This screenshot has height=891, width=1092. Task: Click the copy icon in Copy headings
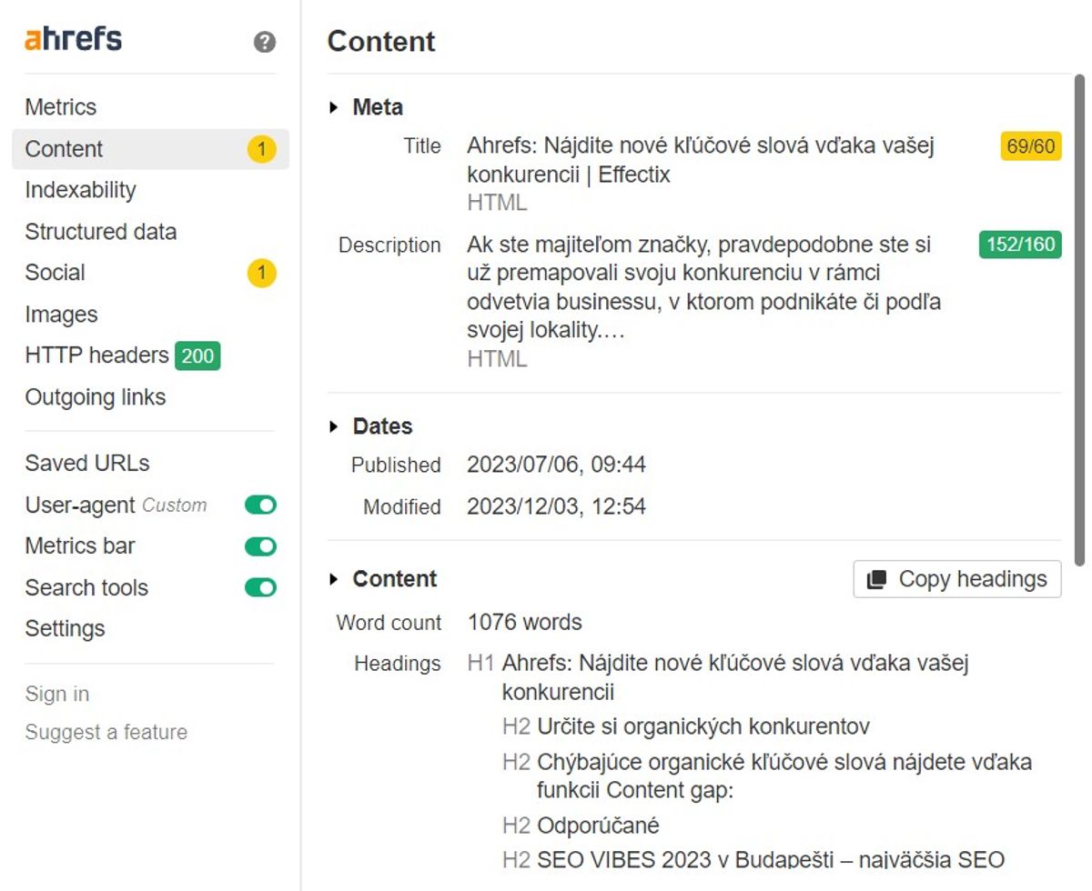(x=876, y=580)
